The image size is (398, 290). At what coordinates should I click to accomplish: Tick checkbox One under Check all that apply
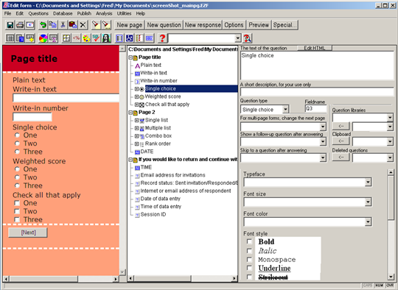pos(17,203)
